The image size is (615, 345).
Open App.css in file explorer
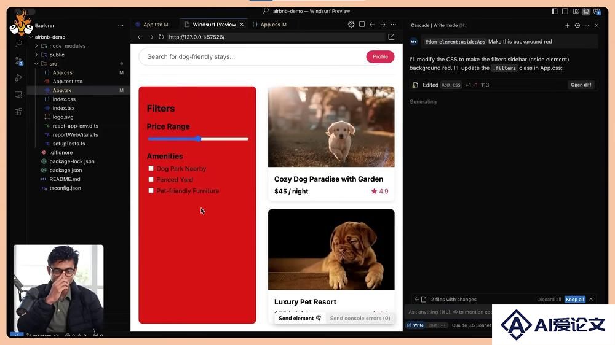tap(62, 72)
